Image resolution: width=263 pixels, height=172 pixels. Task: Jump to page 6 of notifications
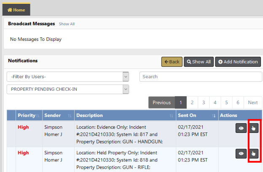pos(238,103)
